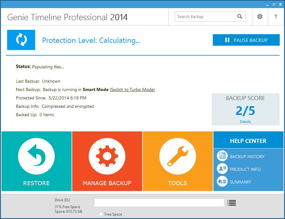Click the 2/5 backup score value
The width and height of the screenshot is (285, 219).
tap(245, 111)
